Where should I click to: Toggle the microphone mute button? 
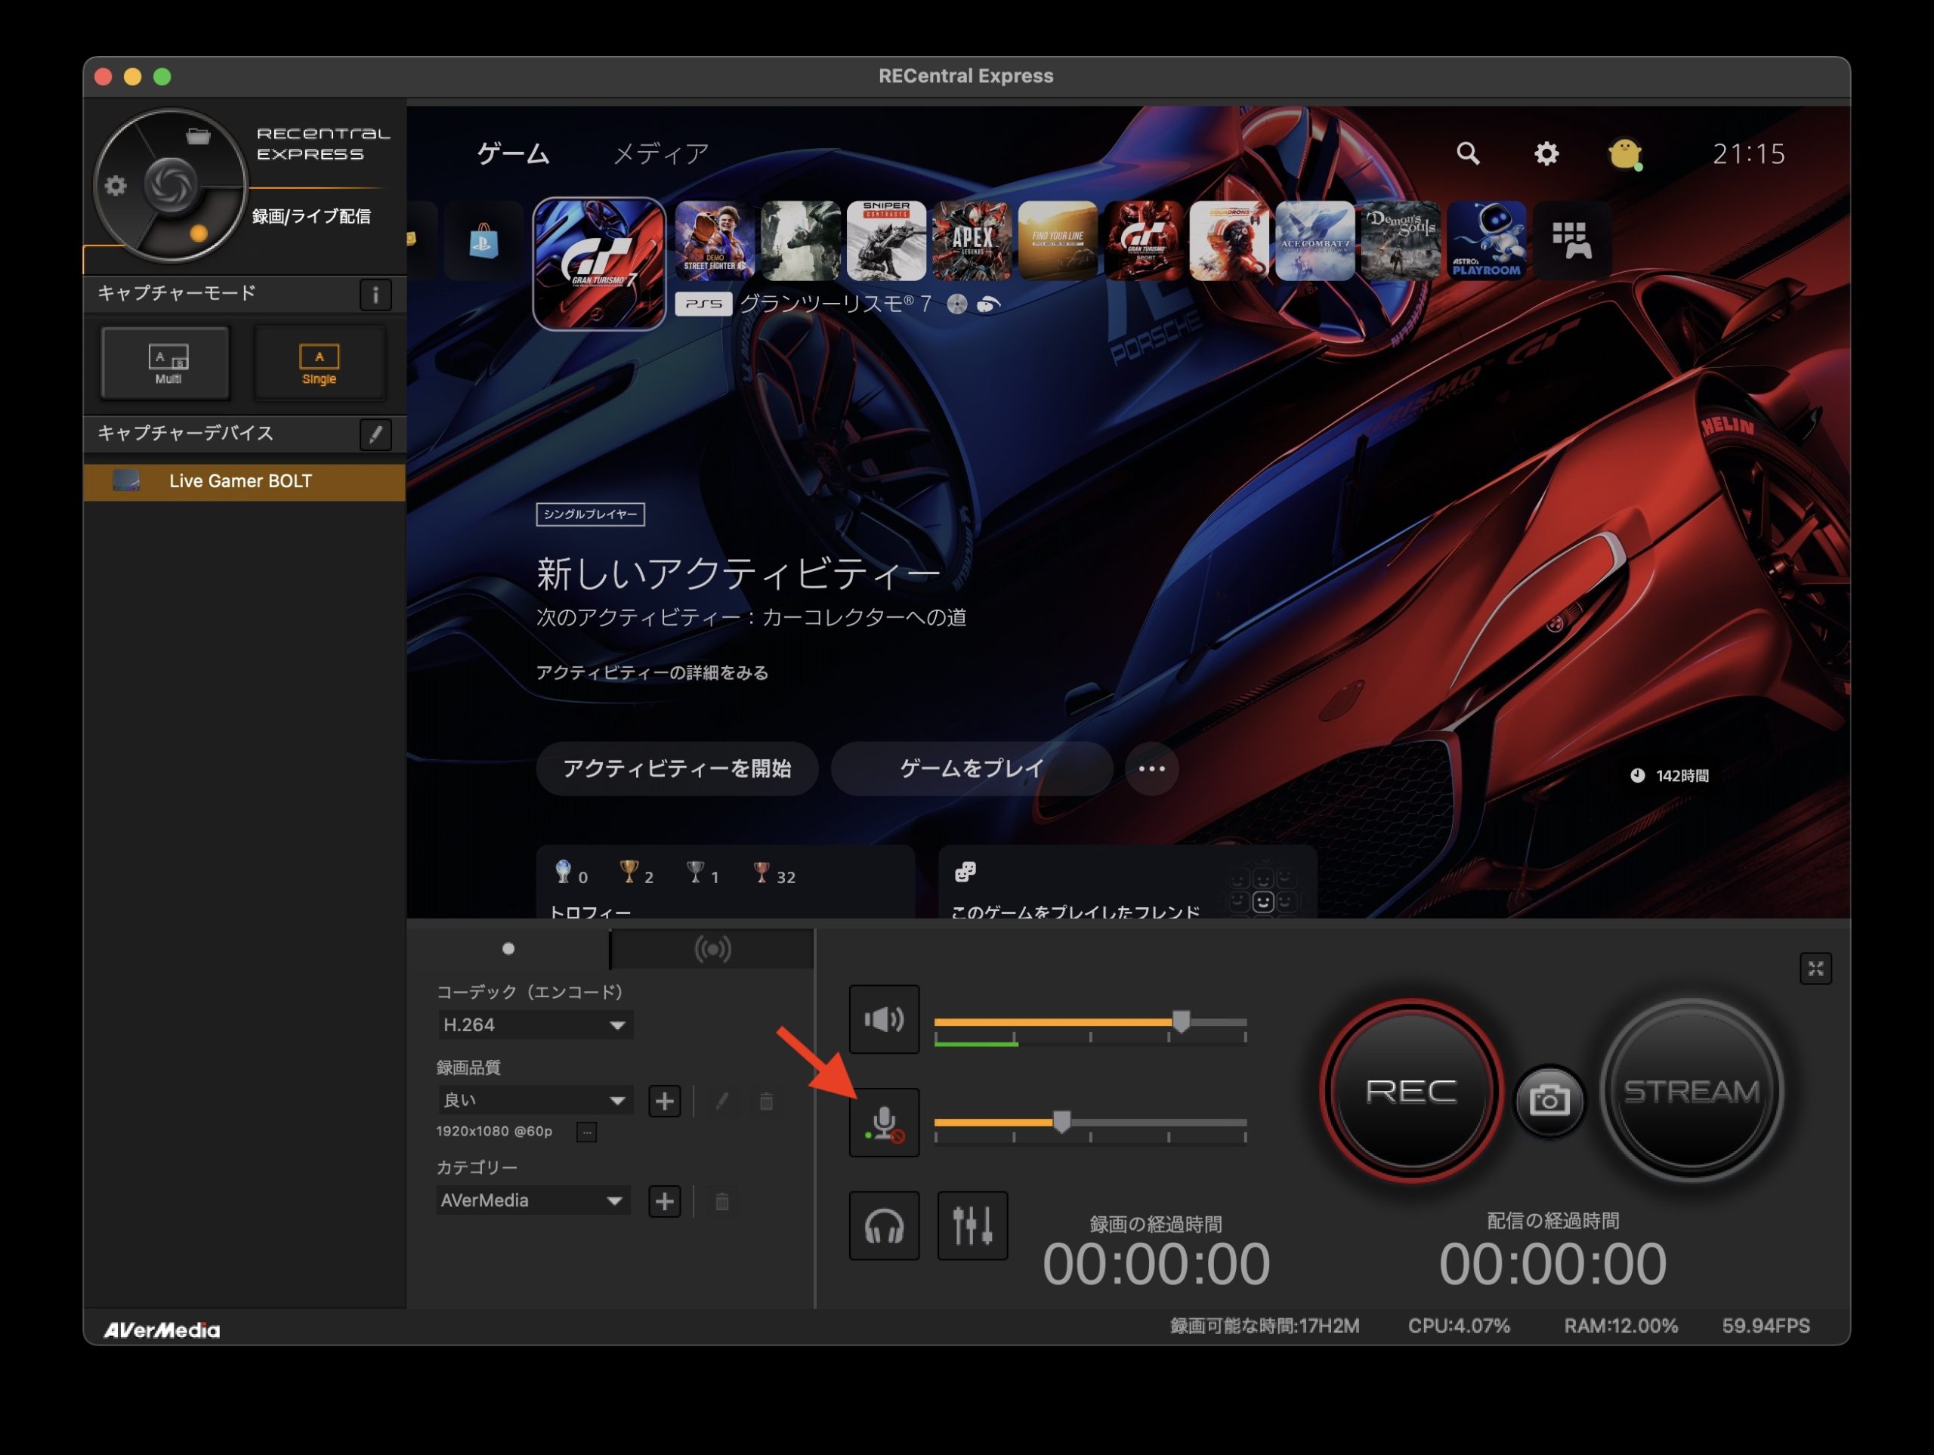pyautogui.click(x=884, y=1123)
